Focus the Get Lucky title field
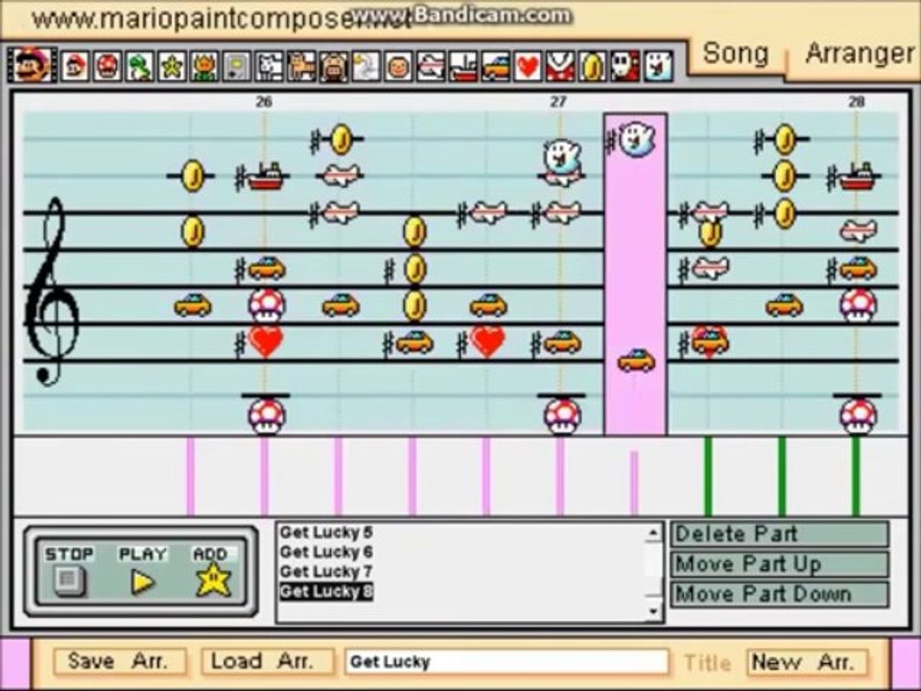 coord(507,661)
